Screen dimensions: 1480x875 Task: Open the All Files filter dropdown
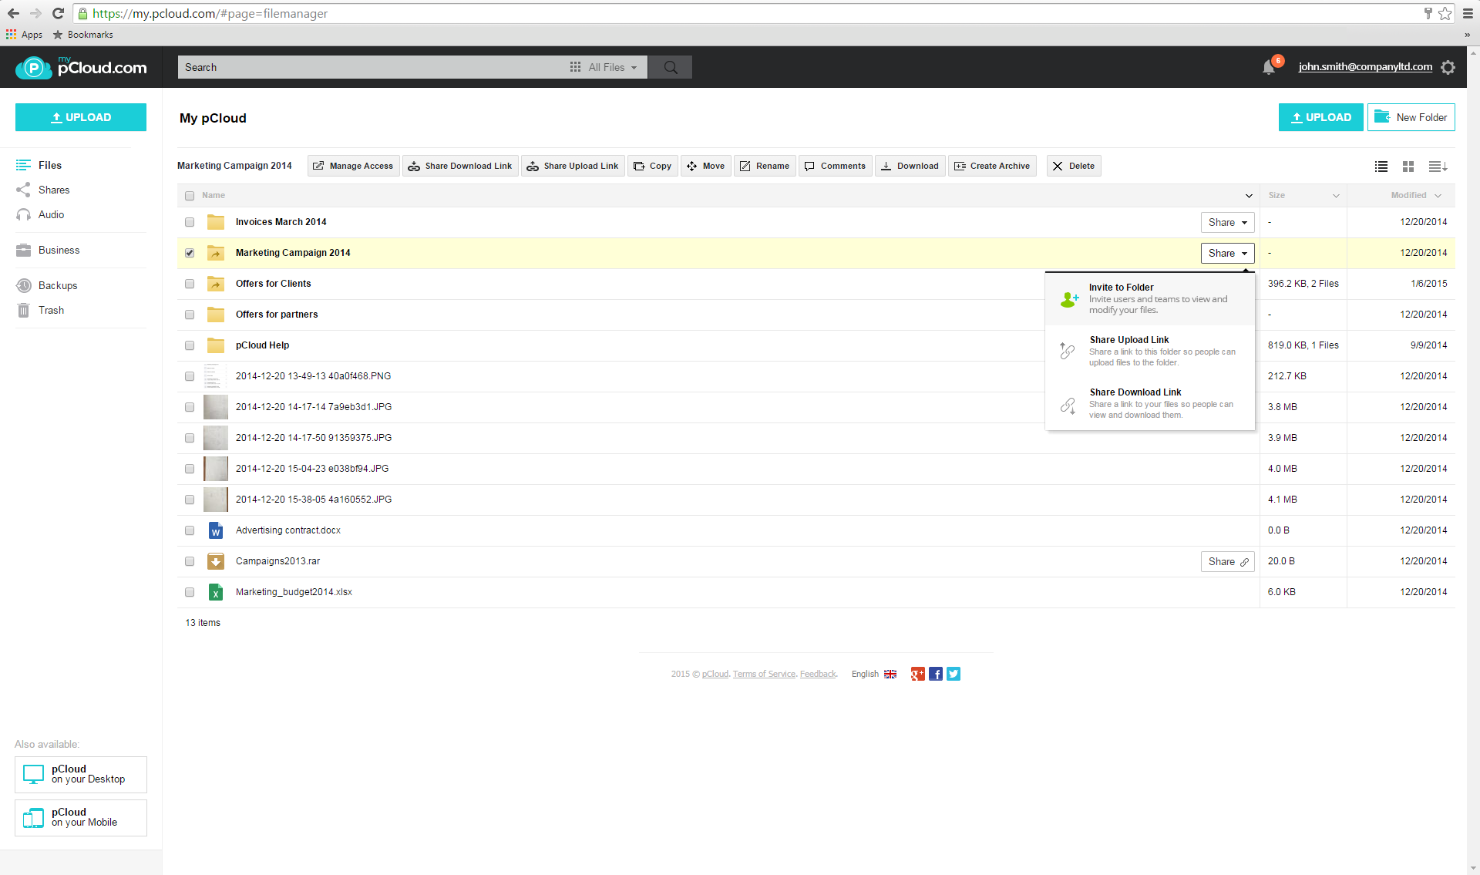click(x=607, y=67)
